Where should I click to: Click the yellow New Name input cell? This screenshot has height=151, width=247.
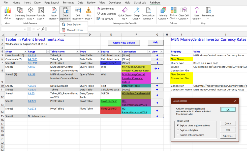tap(181, 59)
